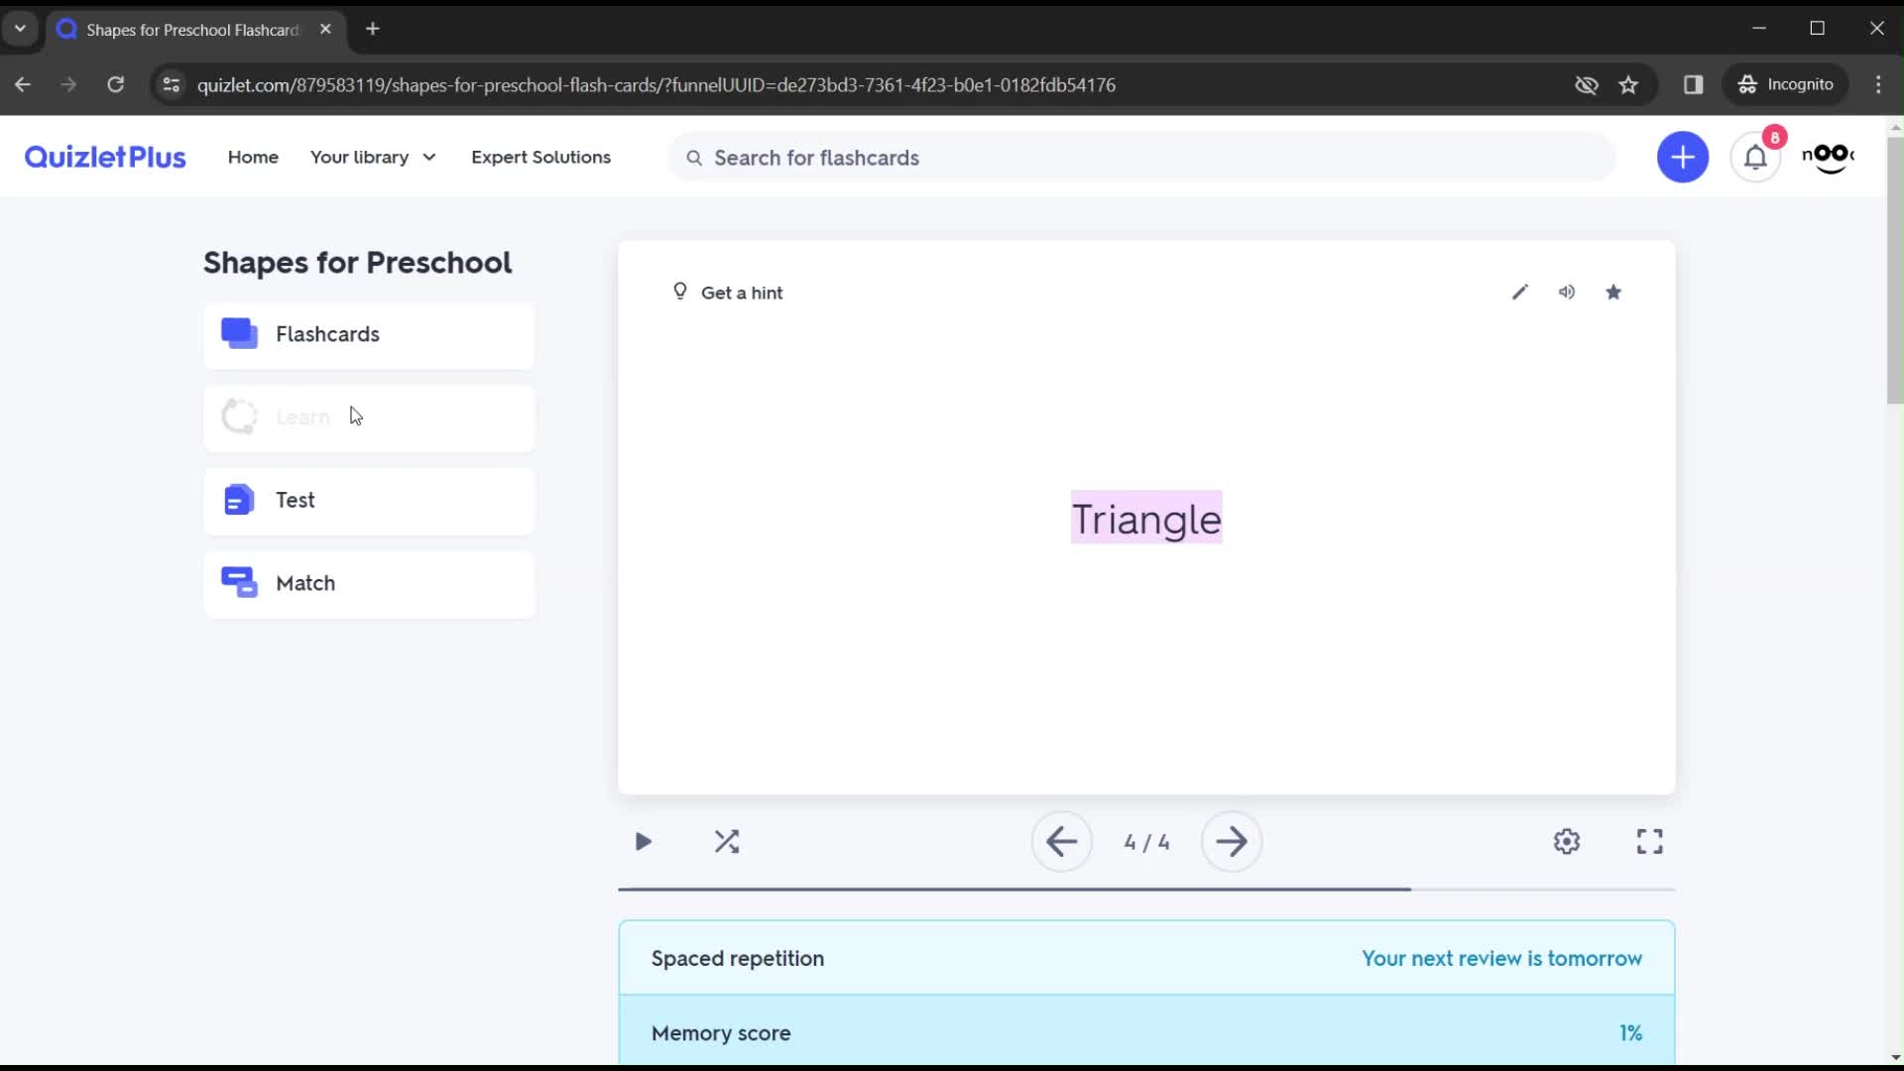Viewport: 1904px width, 1071px height.
Task: Click the audio speaker icon on flashcard
Action: [1567, 291]
